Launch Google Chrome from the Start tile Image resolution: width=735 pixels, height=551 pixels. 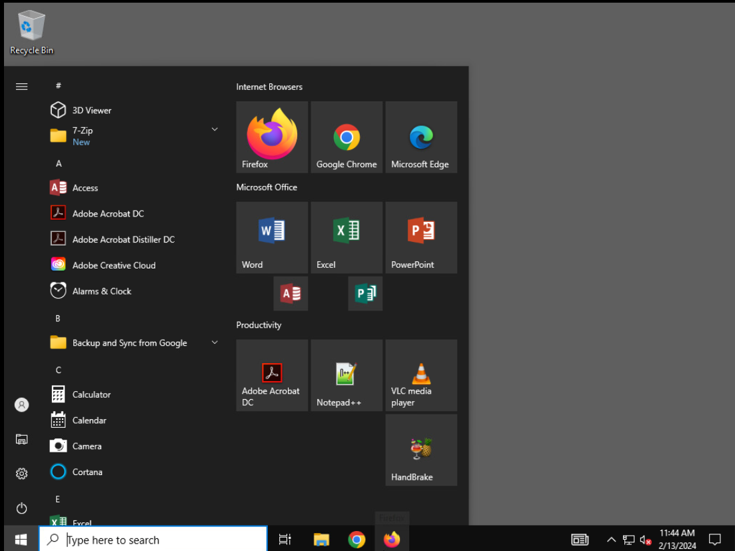347,137
